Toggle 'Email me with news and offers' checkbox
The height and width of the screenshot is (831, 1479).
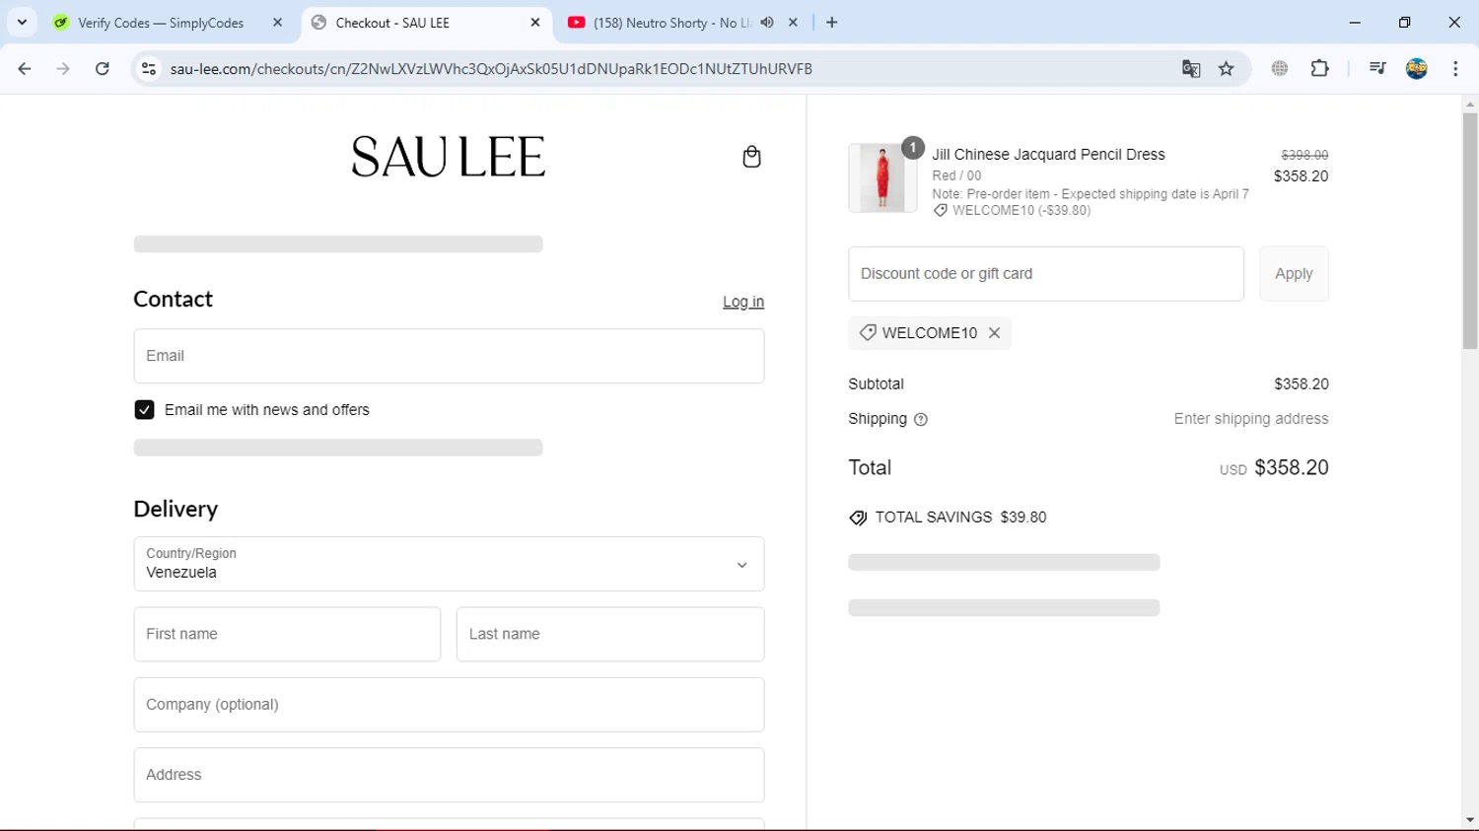tap(144, 410)
